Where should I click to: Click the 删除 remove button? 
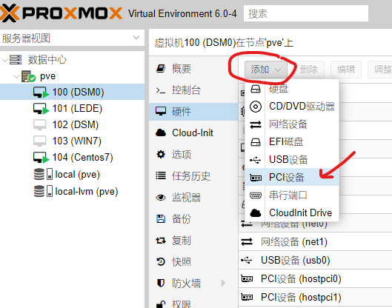(309, 70)
